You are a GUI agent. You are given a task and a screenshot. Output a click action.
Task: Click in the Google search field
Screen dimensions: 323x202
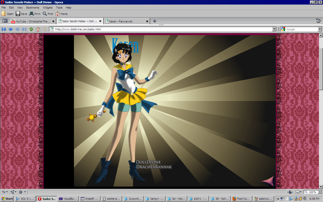click(x=302, y=29)
